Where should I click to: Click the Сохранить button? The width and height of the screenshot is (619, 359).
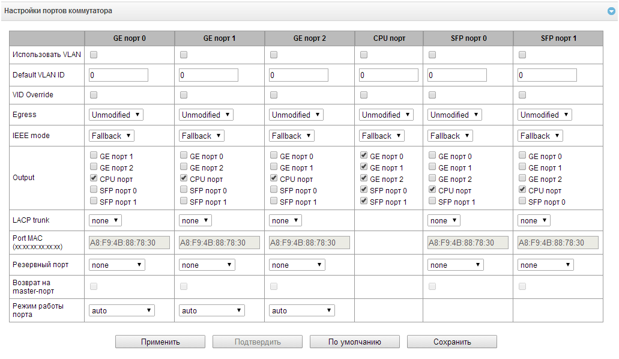452,342
